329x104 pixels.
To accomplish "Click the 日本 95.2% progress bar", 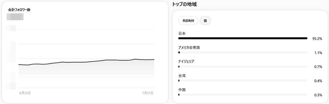I will 243,38.
